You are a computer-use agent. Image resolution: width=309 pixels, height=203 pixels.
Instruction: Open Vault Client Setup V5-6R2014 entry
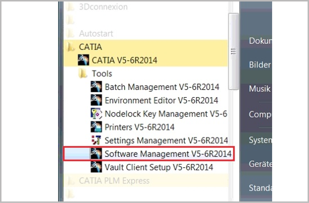(159, 167)
